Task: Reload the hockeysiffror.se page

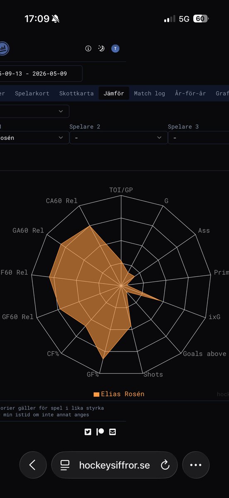Action: (165, 465)
